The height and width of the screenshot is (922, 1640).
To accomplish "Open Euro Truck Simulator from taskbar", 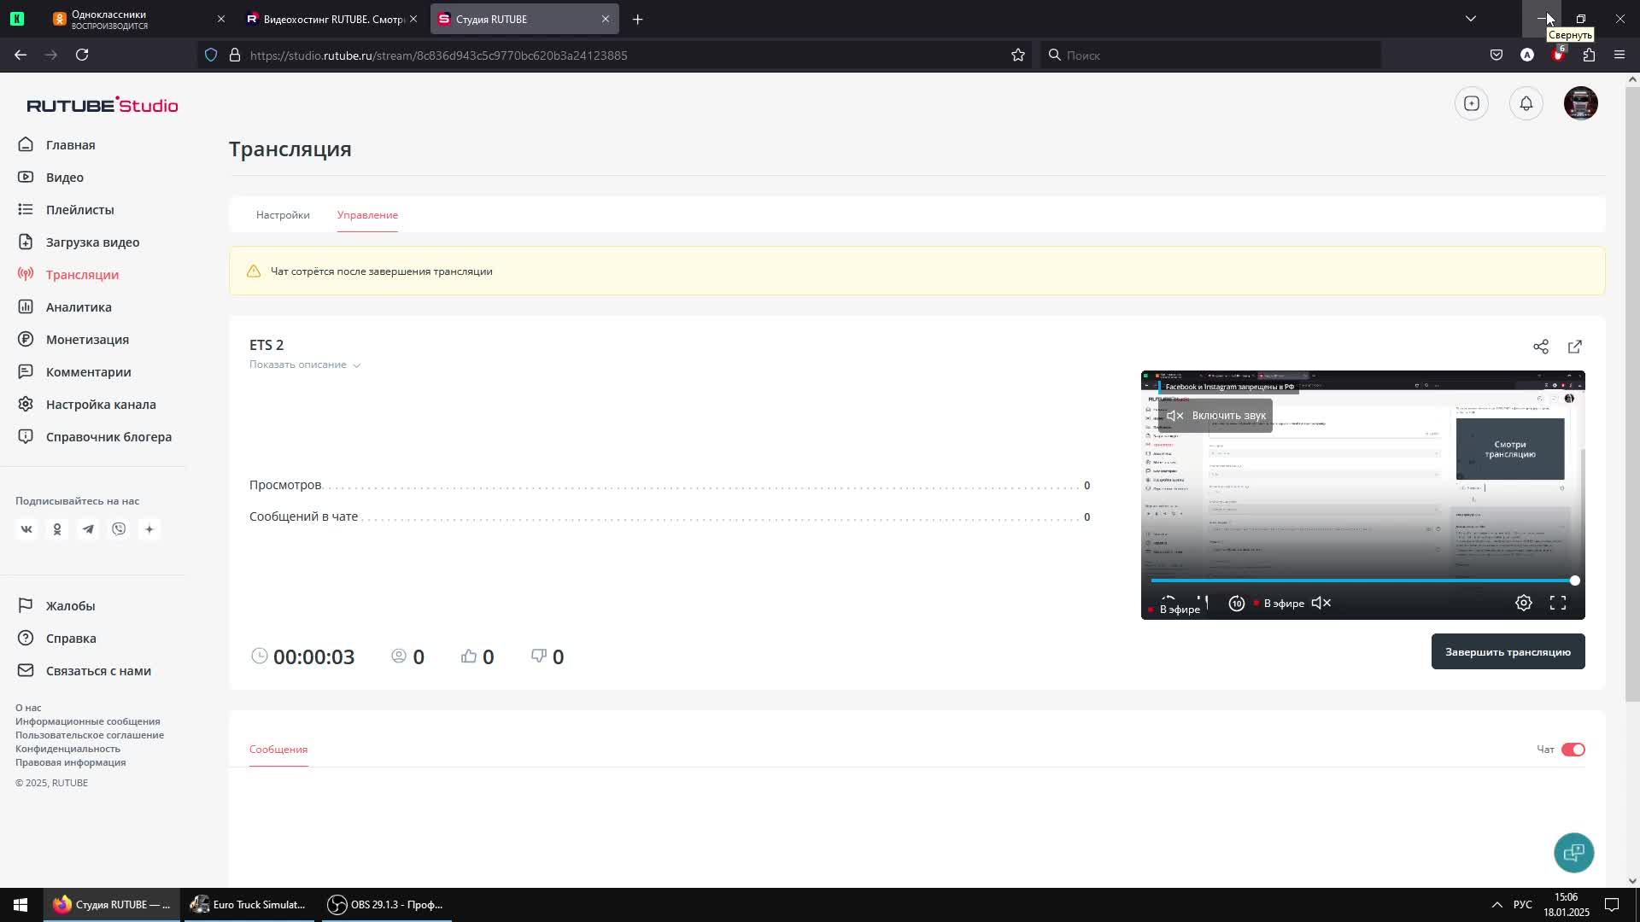I will [249, 905].
